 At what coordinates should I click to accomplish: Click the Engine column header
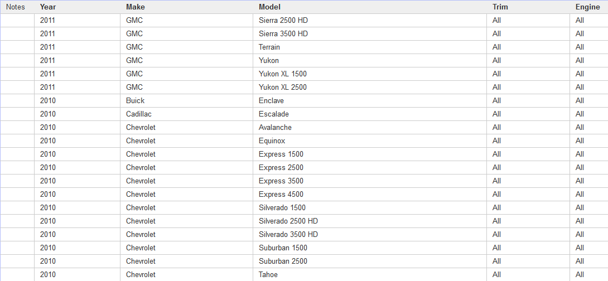587,7
